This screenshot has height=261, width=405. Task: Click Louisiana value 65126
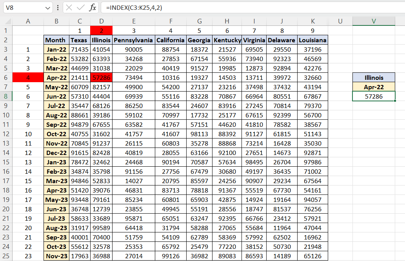point(313,256)
